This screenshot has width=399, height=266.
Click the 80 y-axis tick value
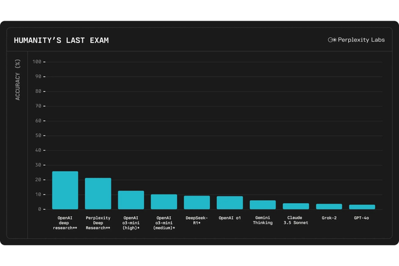coord(38,92)
